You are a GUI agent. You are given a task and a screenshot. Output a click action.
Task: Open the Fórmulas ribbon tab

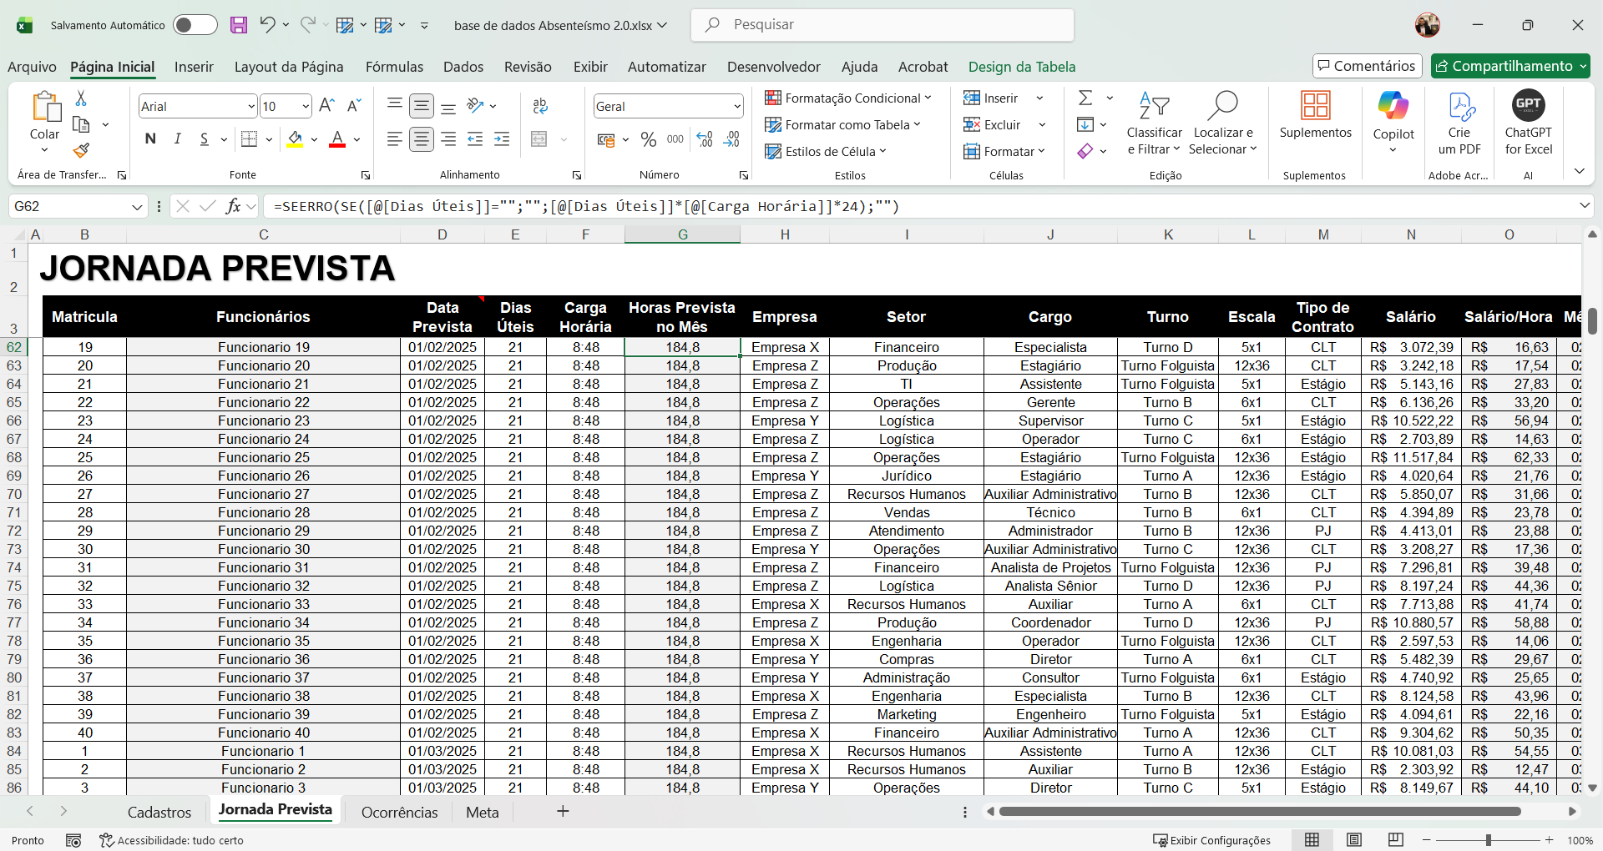(394, 67)
